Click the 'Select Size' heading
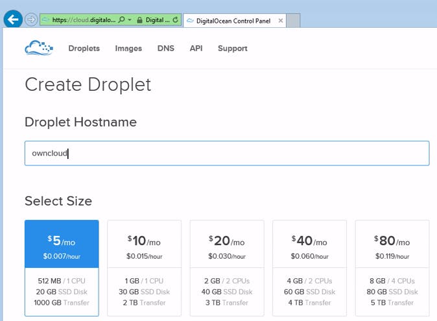The image size is (437, 321). click(x=58, y=201)
